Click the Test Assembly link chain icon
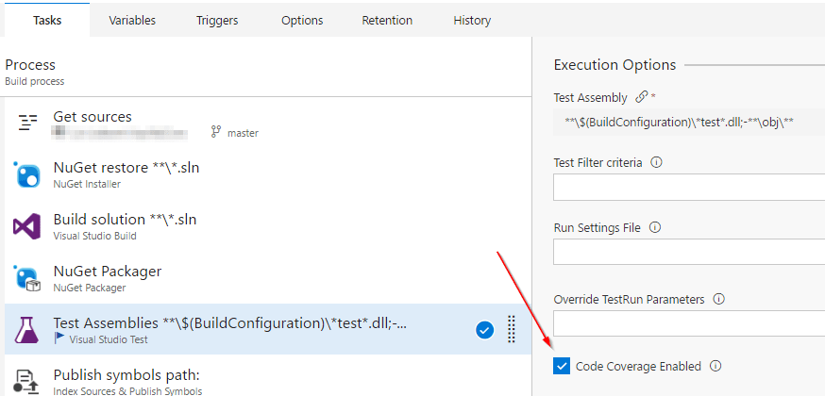 click(642, 97)
